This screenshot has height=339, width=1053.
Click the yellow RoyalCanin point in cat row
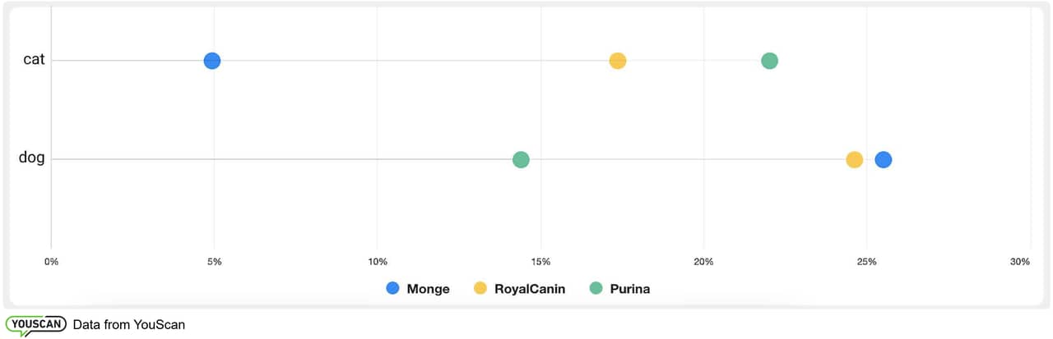(x=618, y=61)
